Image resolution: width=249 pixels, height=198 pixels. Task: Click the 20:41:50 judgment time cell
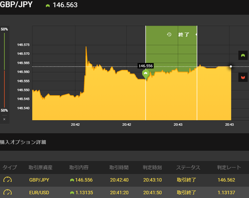click(x=153, y=192)
